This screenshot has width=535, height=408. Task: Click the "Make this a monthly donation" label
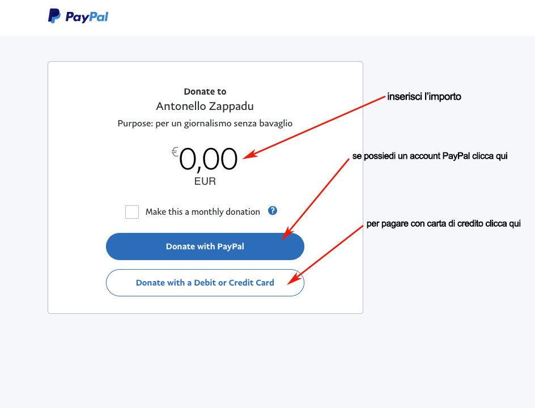[202, 212]
